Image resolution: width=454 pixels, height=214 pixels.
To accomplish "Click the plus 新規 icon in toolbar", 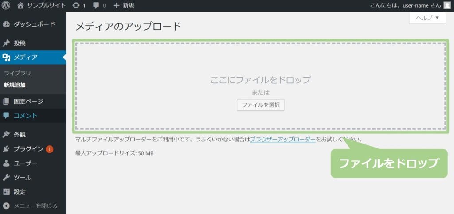I will pos(117,5).
